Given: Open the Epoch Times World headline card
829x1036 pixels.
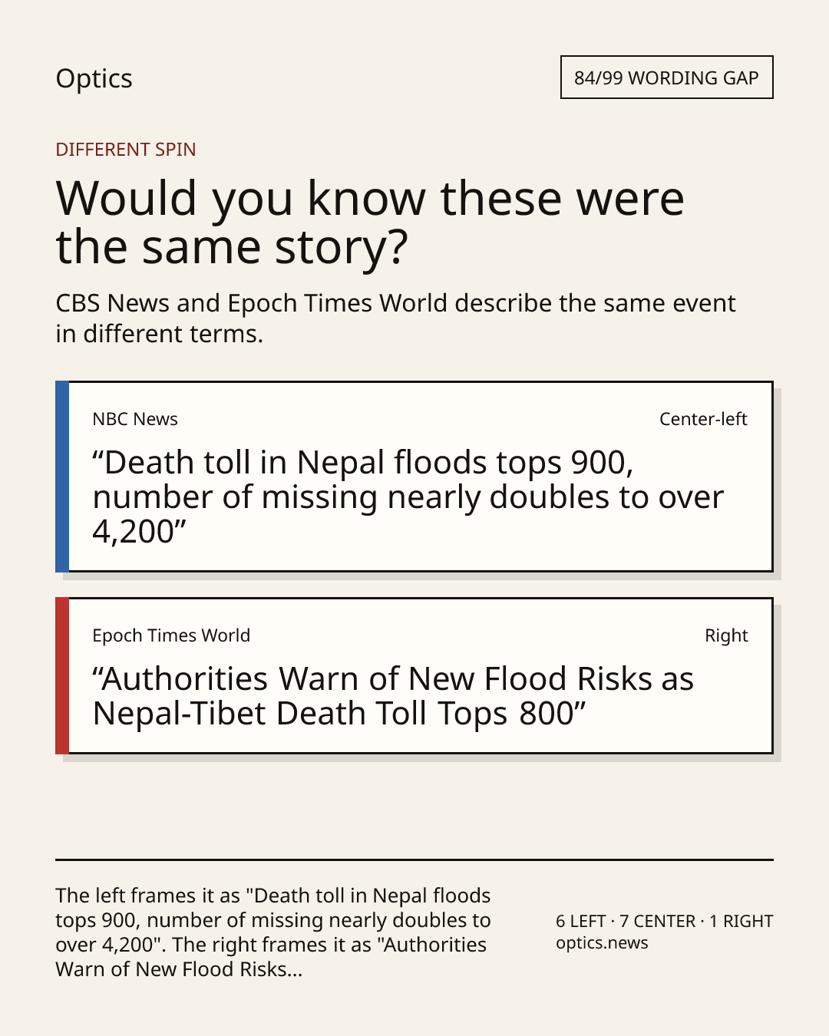Looking at the screenshot, I should pyautogui.click(x=414, y=675).
